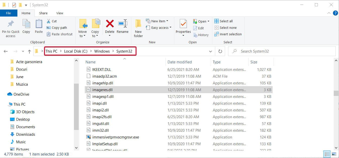Switch to the View ribbon tab
The image size is (339, 158).
(60, 13)
